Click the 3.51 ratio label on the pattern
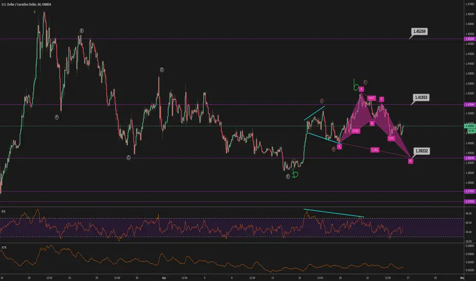The height and width of the screenshot is (281, 476). (391, 138)
